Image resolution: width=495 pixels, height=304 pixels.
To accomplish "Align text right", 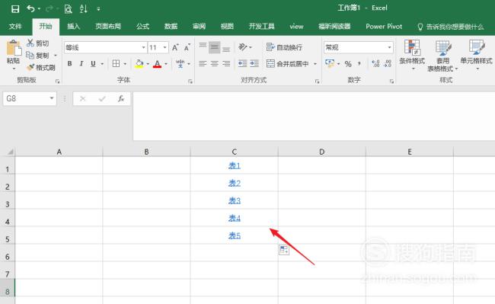I will [x=226, y=64].
